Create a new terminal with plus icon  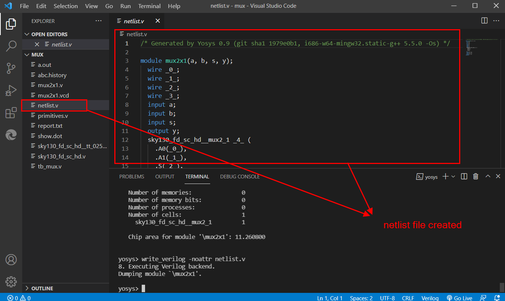coord(445,177)
